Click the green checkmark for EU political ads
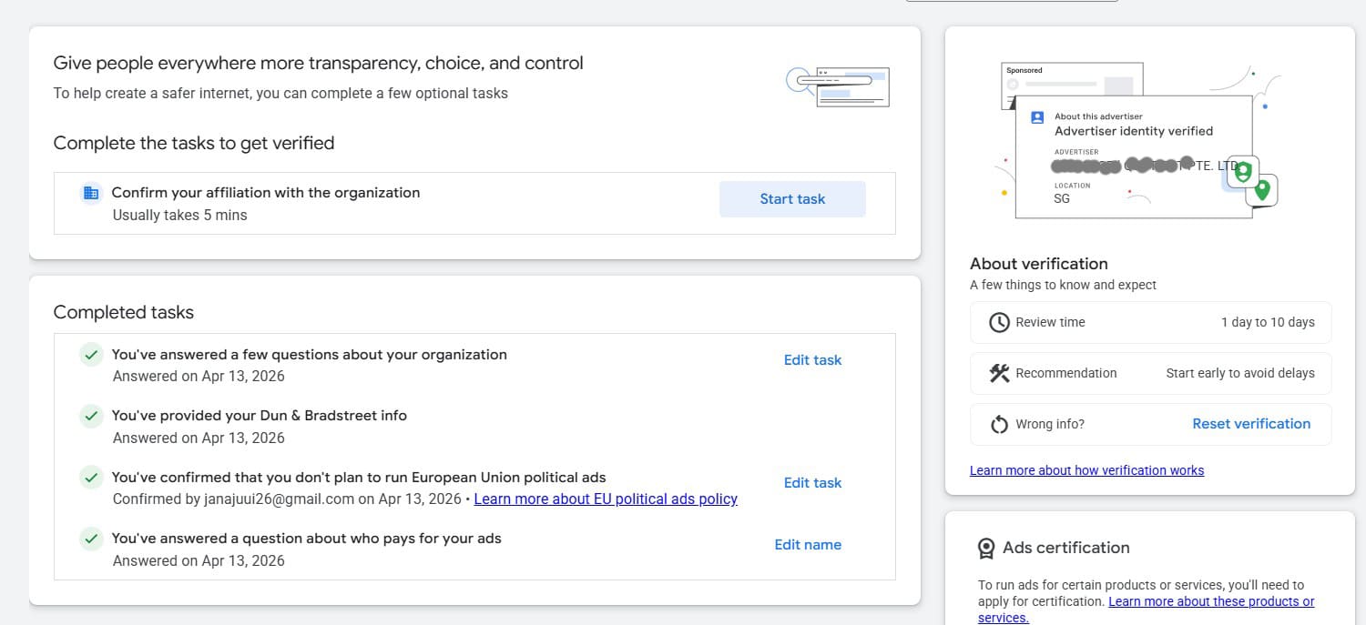The width and height of the screenshot is (1366, 625). pos(91,478)
